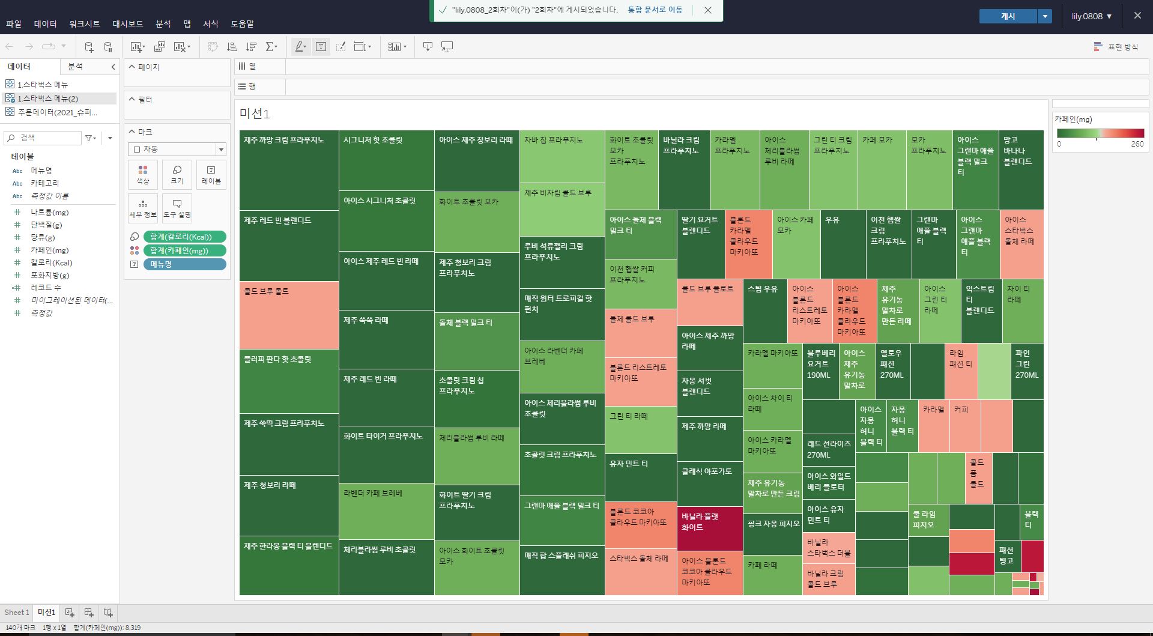Duplicate the sheet via toolbar icon
Screen dimensions: 1153x636
[160, 47]
